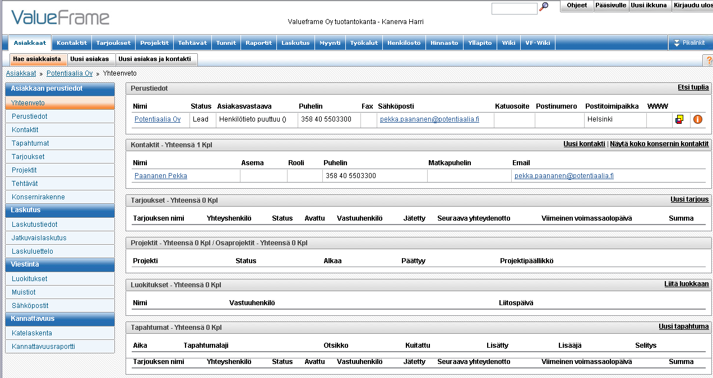The image size is (713, 378).
Task: Open the Kontaktit main menu tab
Action: [72, 43]
